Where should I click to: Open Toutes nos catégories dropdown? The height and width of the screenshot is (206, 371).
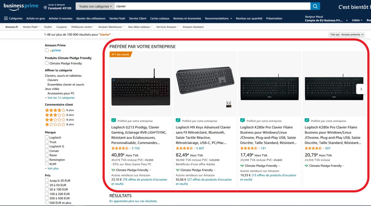pyautogui.click(x=95, y=6)
